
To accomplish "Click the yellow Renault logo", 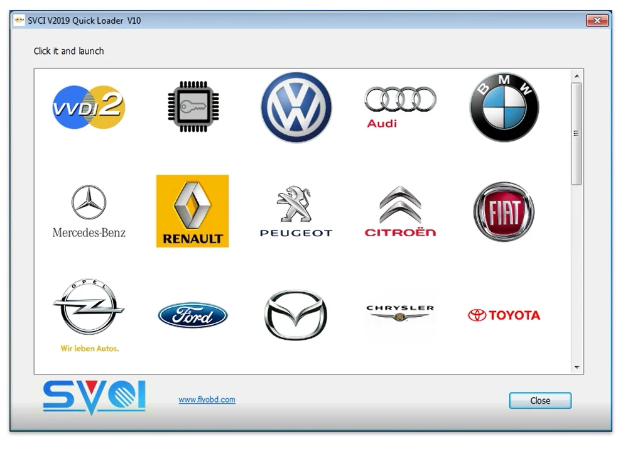I will 193,211.
